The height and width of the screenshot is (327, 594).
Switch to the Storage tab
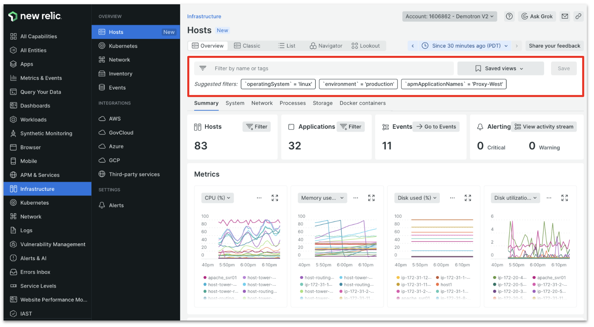click(x=323, y=103)
